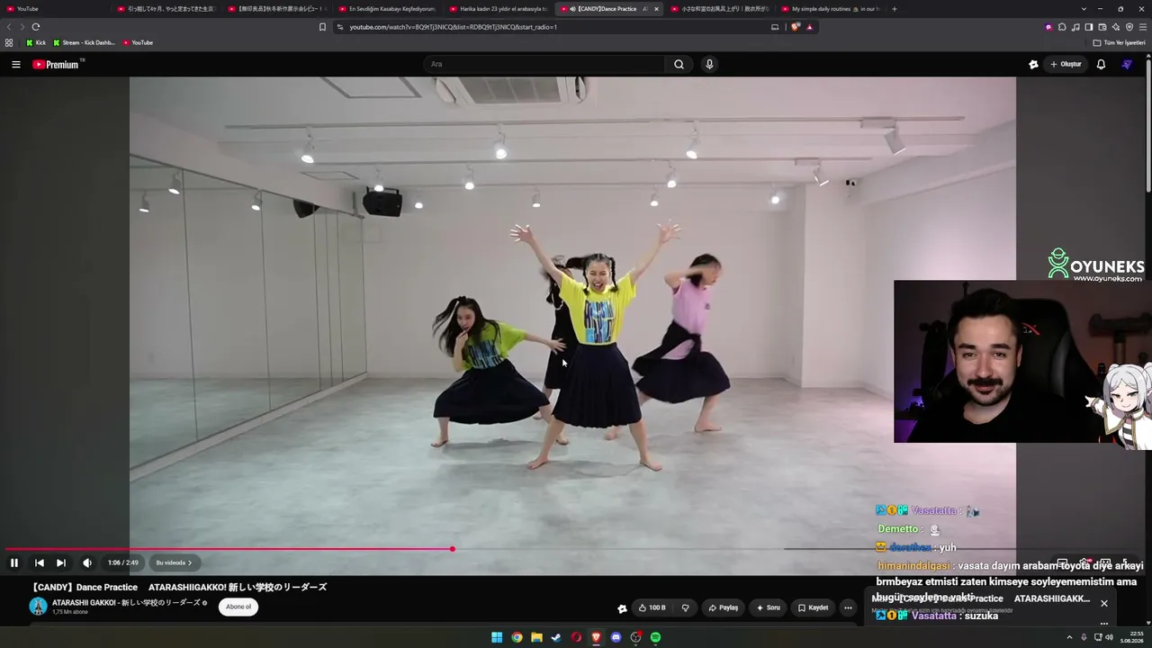Open the browser main menu
This screenshot has width=1152, height=648.
pyautogui.click(x=1143, y=27)
